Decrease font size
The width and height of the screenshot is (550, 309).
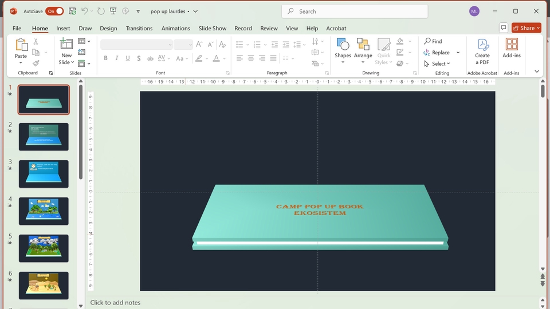210,45
